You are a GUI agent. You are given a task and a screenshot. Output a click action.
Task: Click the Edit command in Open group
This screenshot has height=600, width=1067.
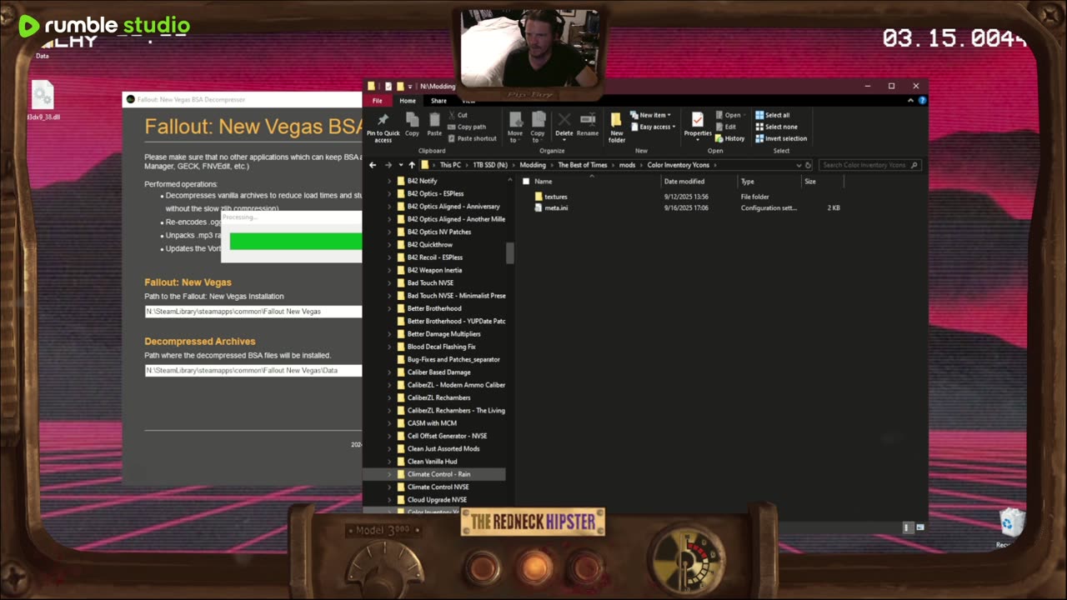(725, 127)
